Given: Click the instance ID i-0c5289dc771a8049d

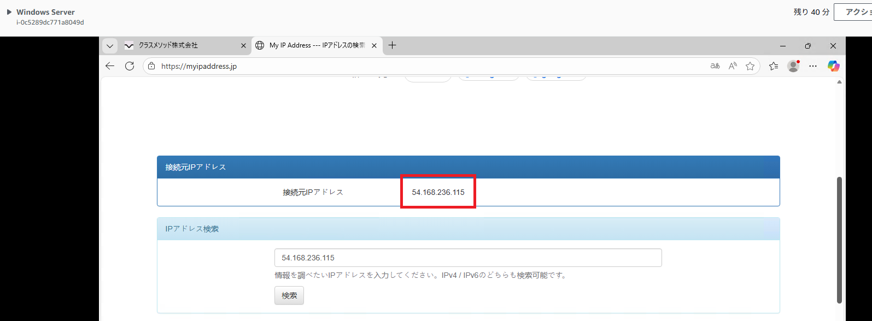Looking at the screenshot, I should click(50, 22).
